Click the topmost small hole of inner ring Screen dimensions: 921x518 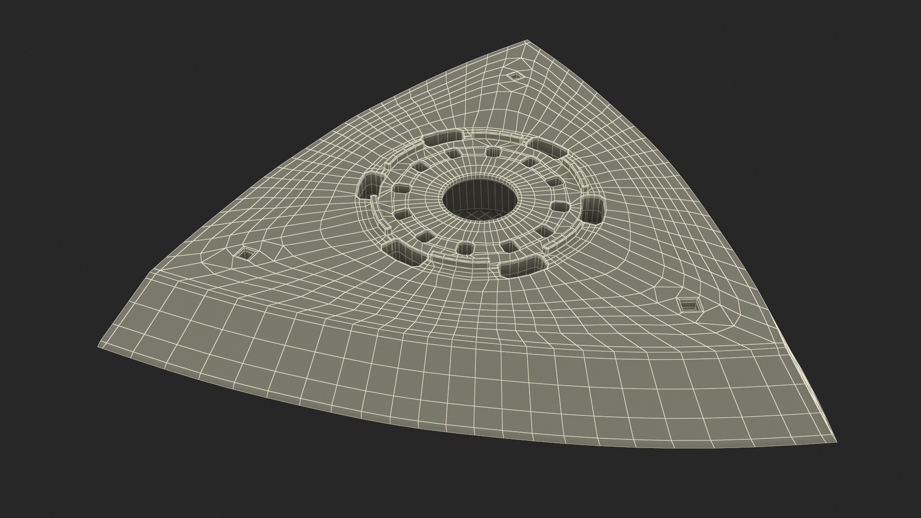(x=493, y=152)
